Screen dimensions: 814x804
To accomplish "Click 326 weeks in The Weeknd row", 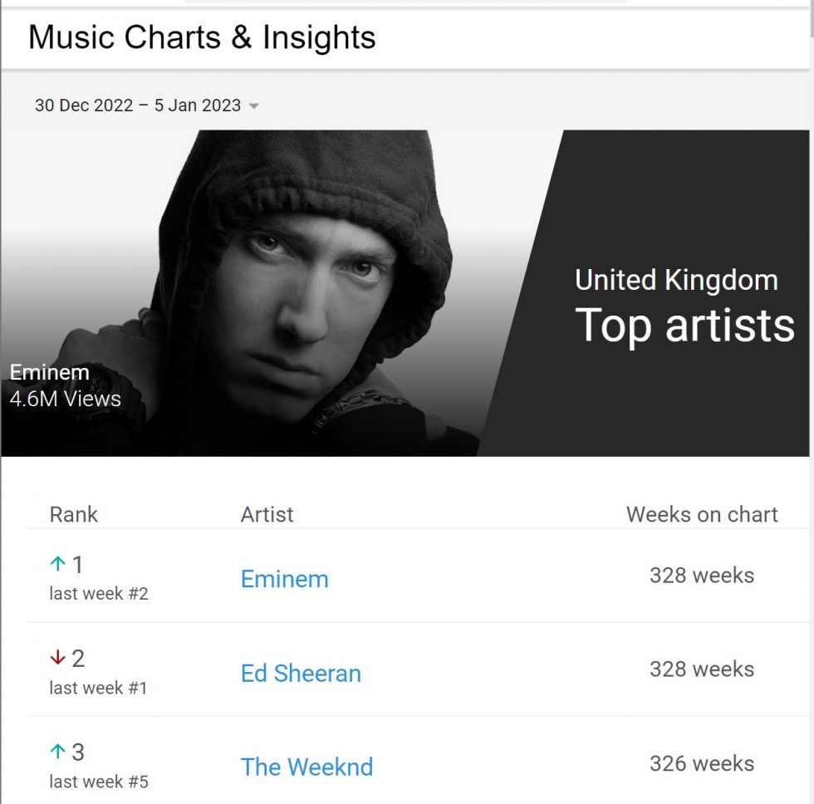I will 702,763.
